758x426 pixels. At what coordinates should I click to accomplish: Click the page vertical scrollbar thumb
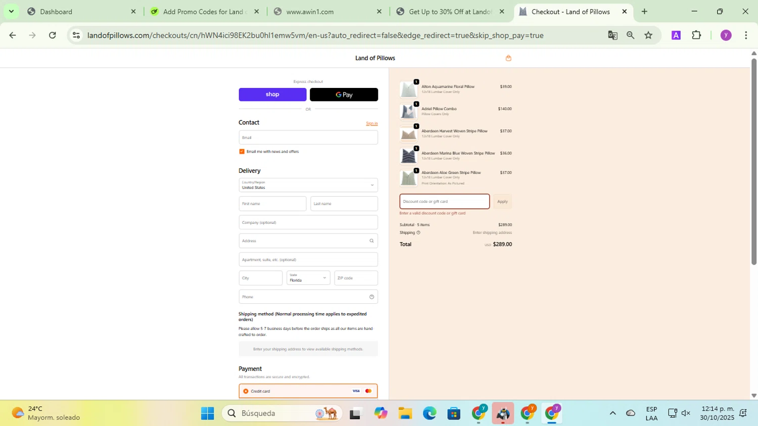point(754,162)
